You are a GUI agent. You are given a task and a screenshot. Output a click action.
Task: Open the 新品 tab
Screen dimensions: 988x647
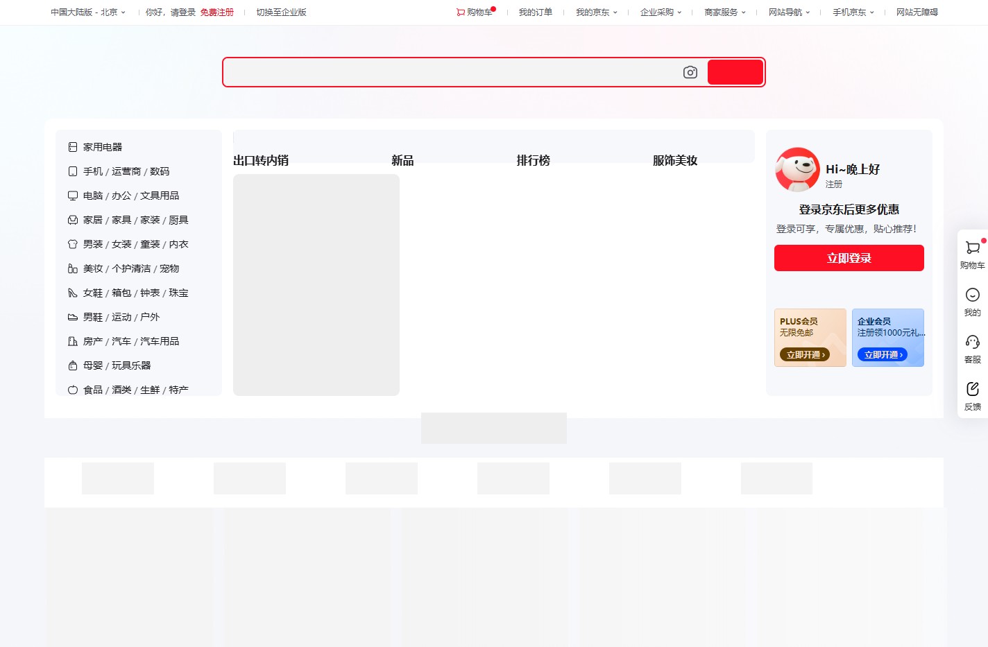point(402,160)
